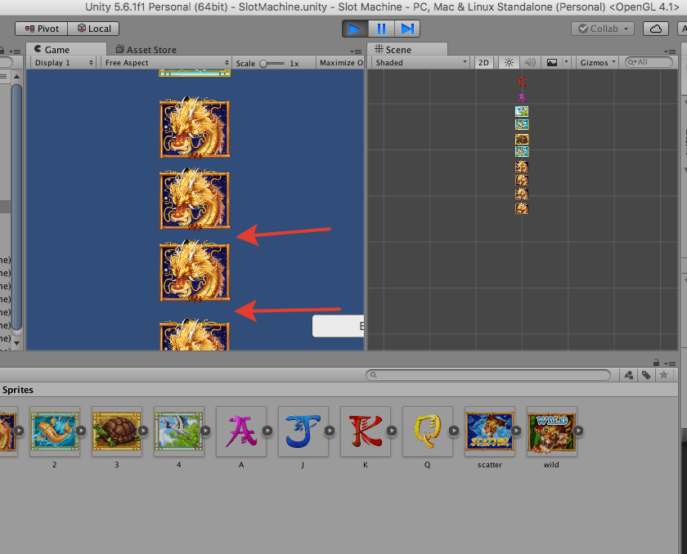This screenshot has height=554, width=687.
Task: Open the Project search by type filter
Action: click(x=628, y=375)
